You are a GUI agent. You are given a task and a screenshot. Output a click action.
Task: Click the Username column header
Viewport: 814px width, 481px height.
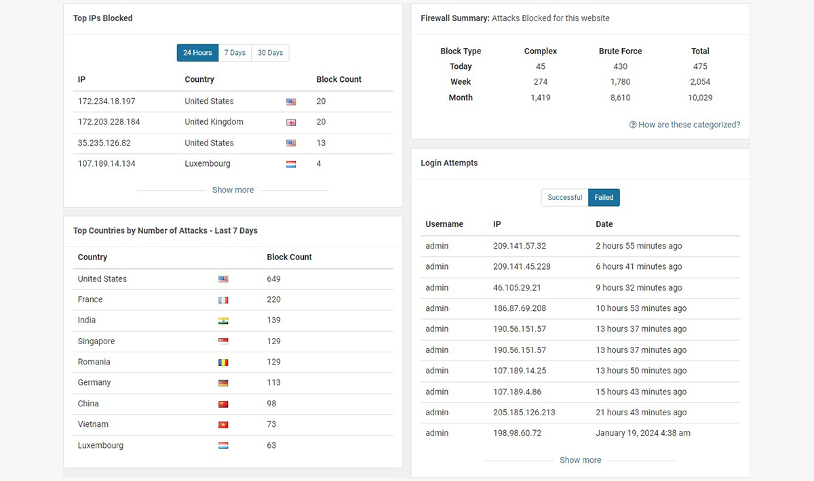444,224
